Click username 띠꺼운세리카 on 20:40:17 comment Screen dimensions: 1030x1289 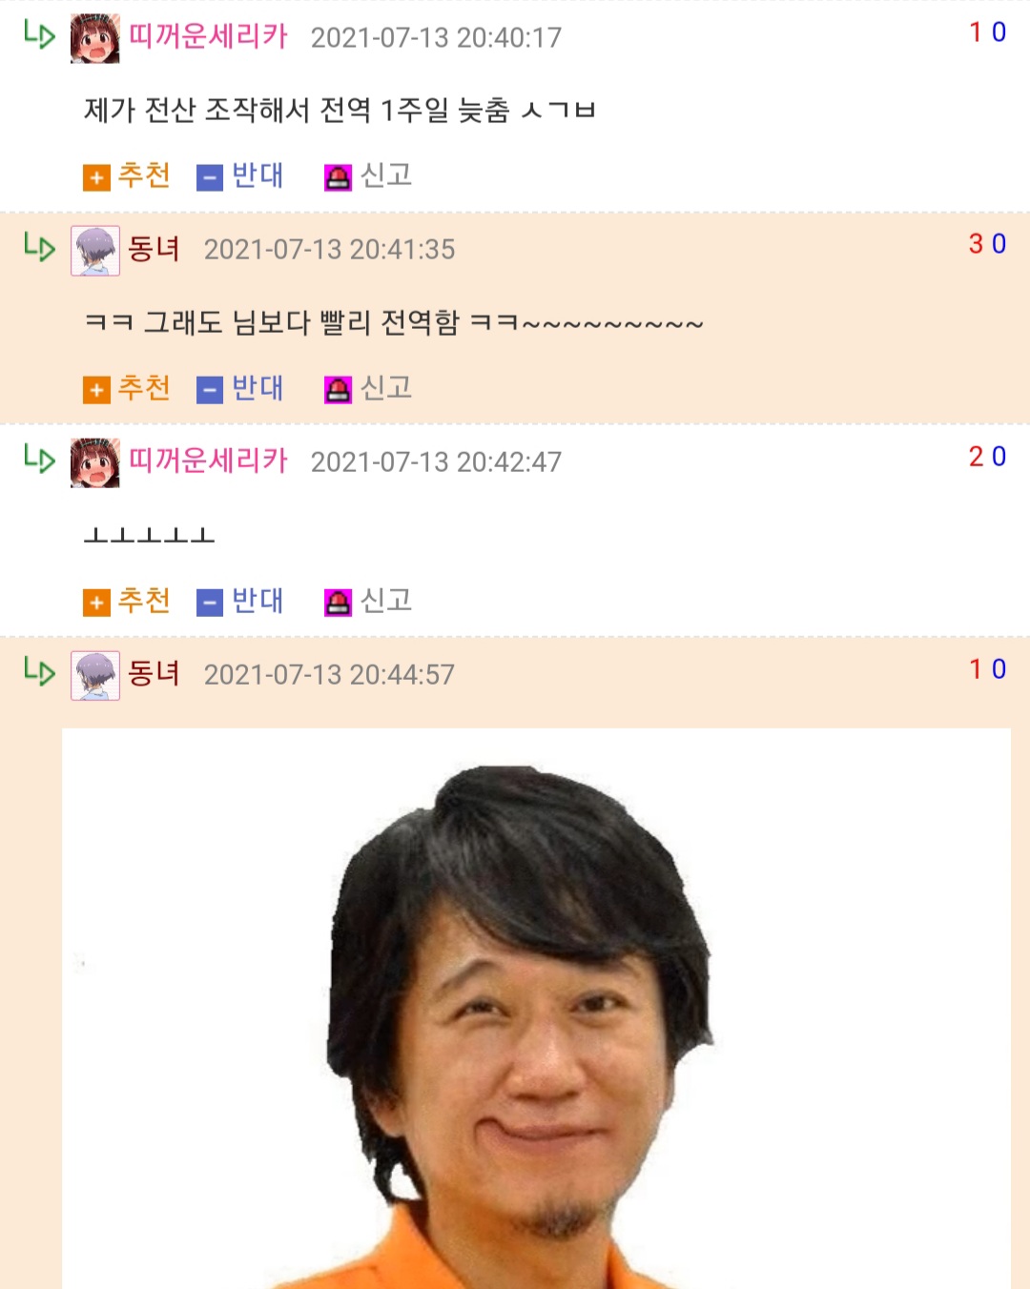(208, 36)
